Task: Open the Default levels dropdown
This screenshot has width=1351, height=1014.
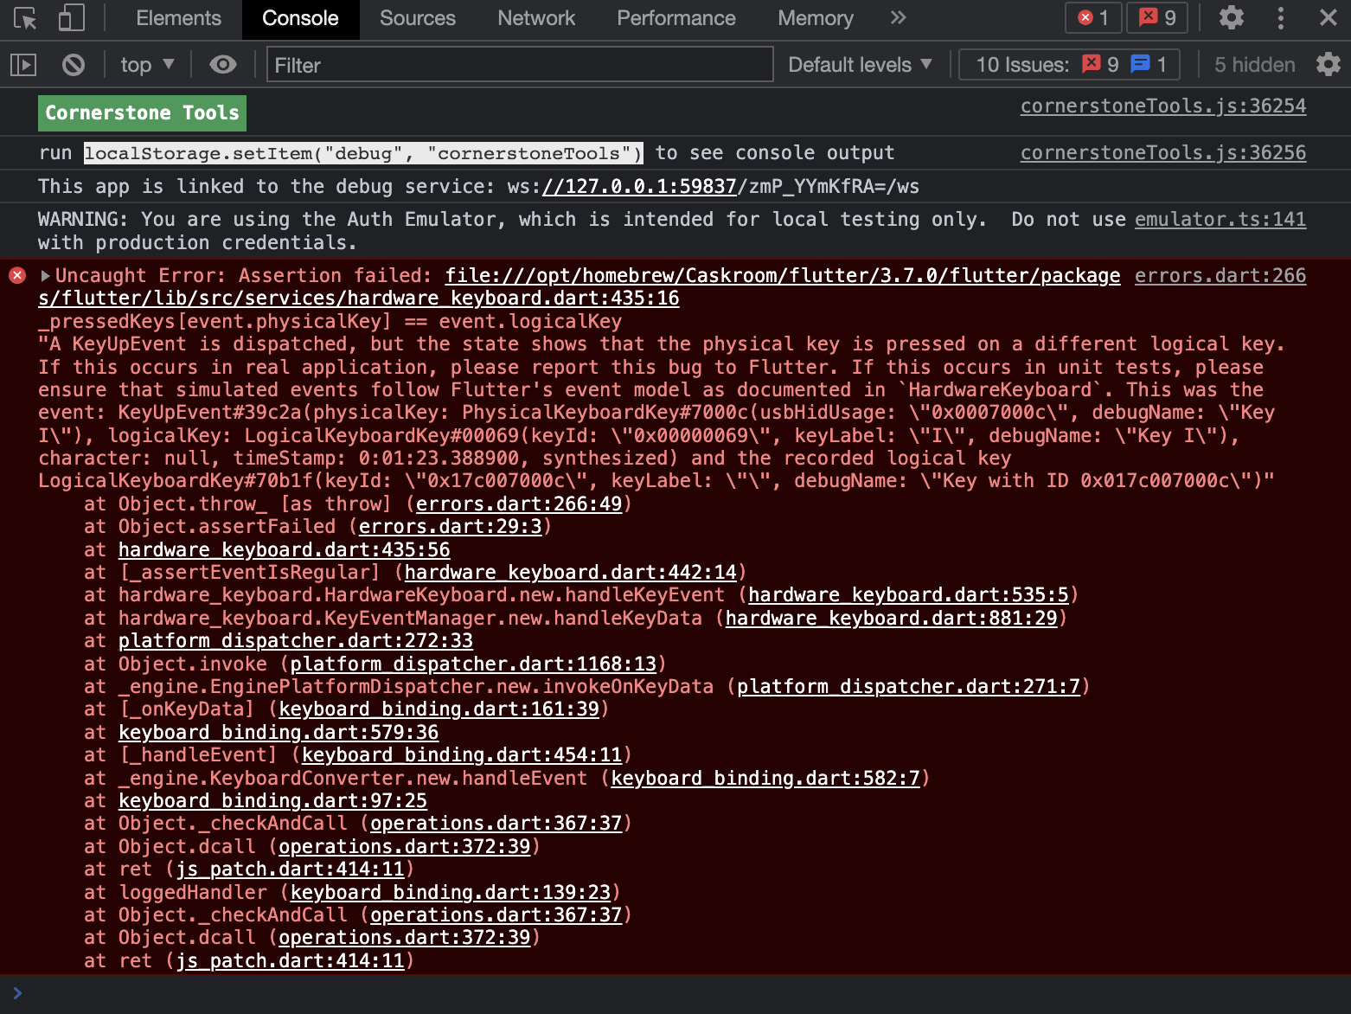Action: pyautogui.click(x=859, y=64)
